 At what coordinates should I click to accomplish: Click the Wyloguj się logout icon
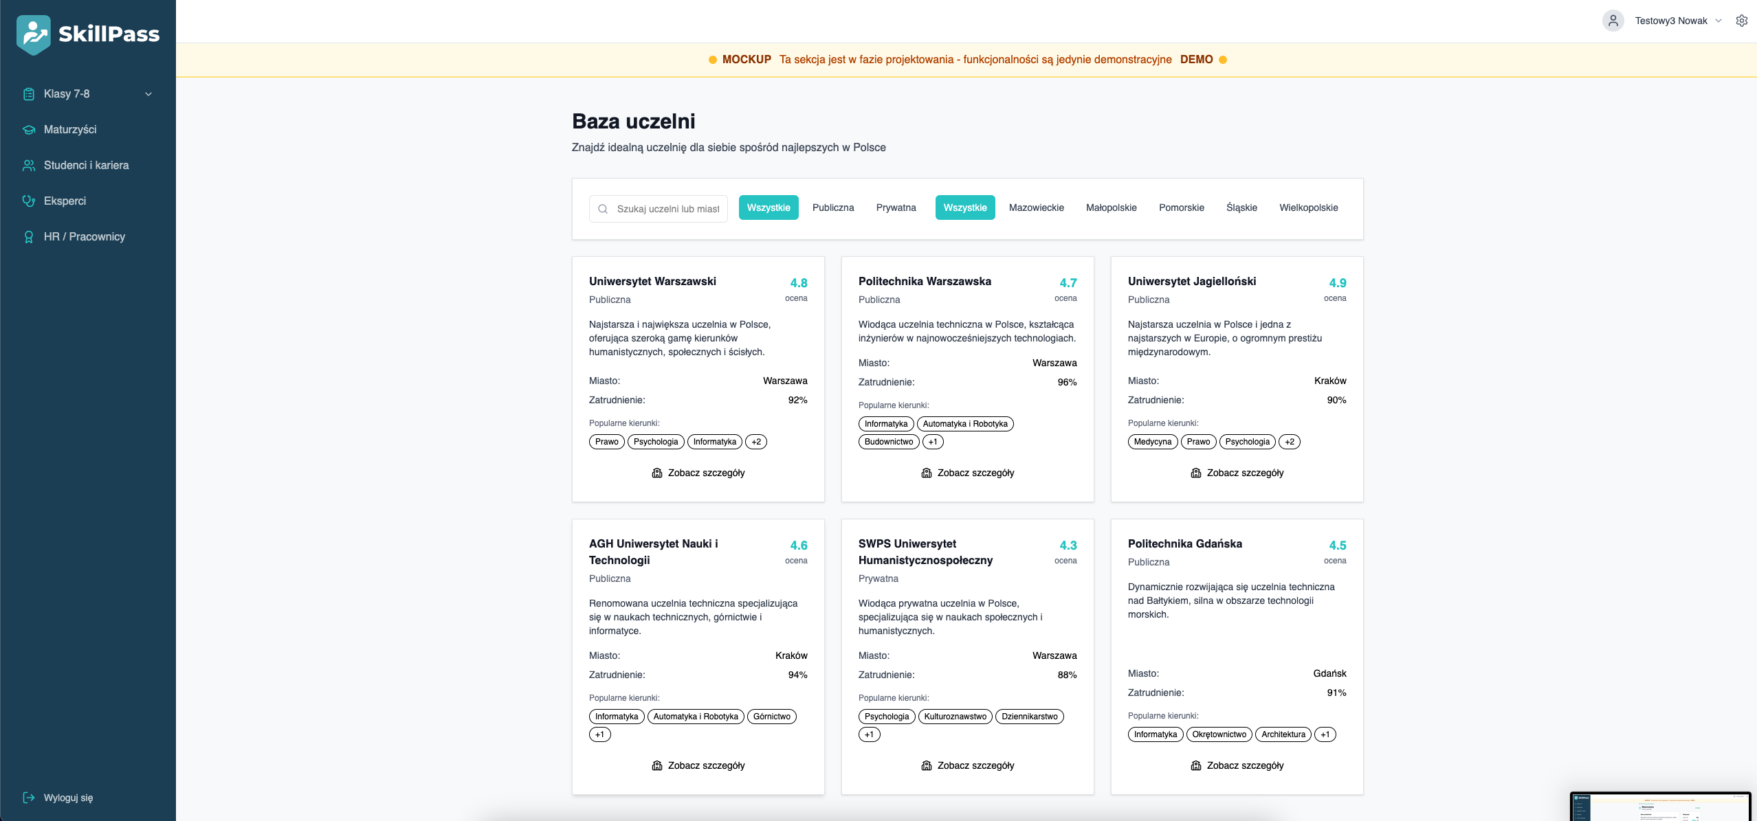(x=29, y=798)
